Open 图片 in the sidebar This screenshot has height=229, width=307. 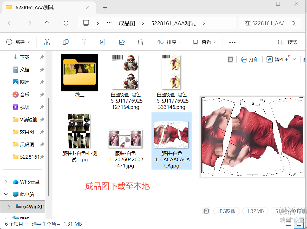tap(24, 82)
